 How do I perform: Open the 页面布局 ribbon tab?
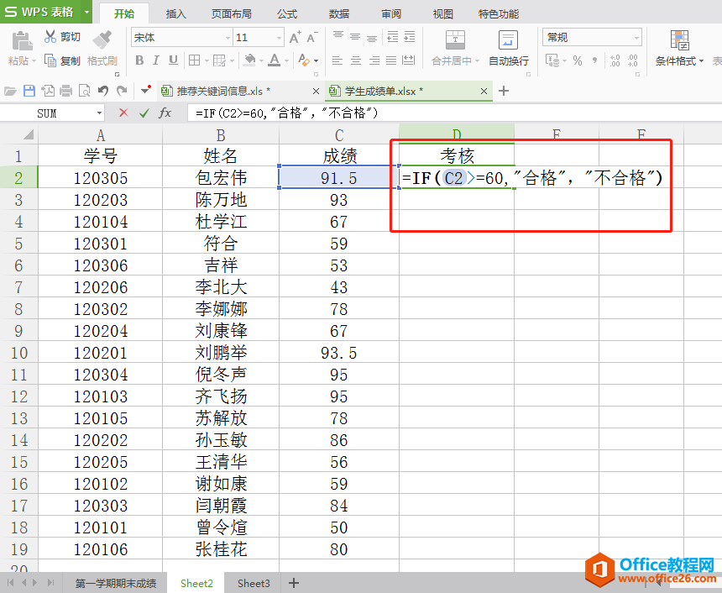click(231, 13)
